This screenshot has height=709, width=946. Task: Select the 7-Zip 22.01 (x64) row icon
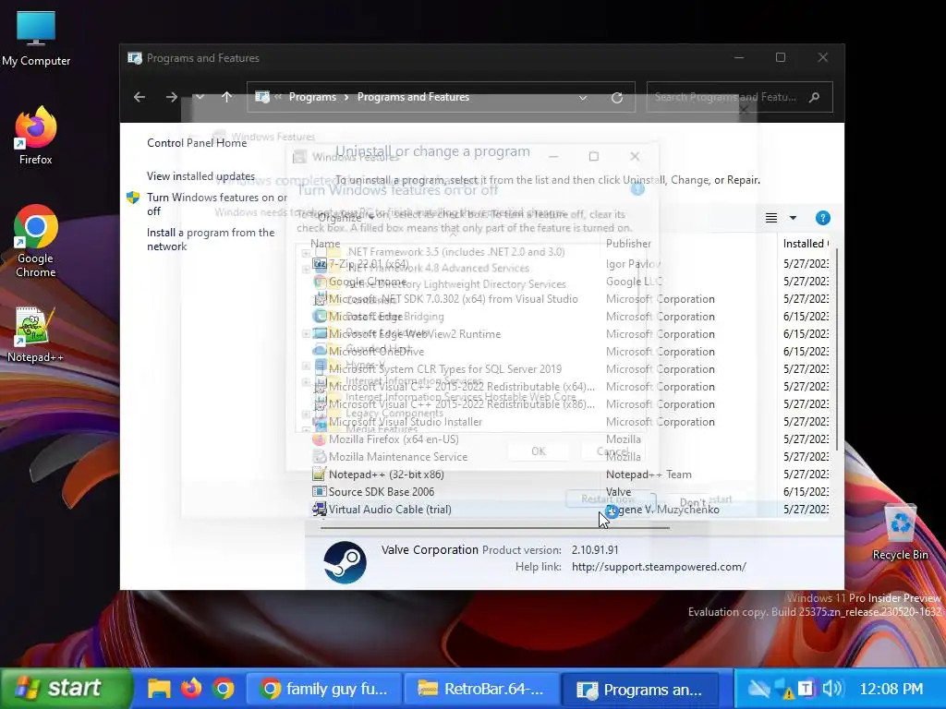pyautogui.click(x=319, y=264)
